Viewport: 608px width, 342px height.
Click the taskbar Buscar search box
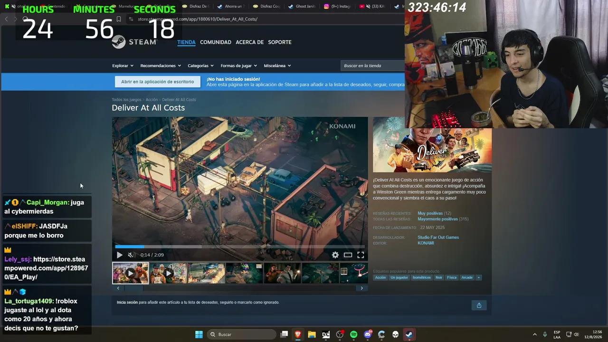242,334
